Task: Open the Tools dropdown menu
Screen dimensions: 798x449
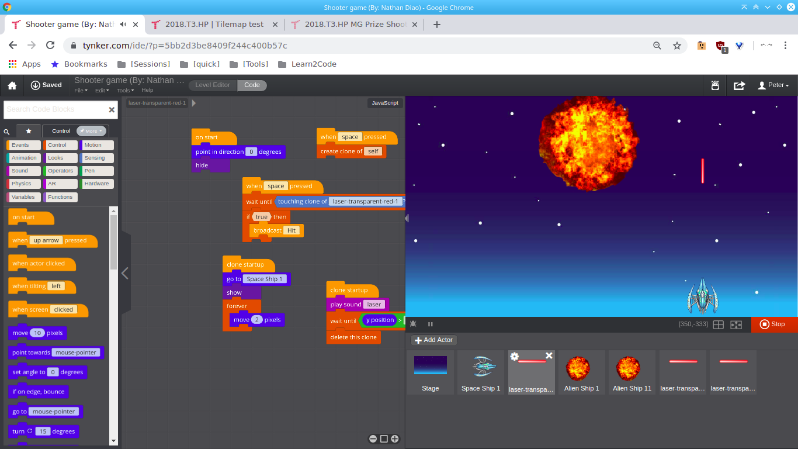Action: [x=124, y=91]
